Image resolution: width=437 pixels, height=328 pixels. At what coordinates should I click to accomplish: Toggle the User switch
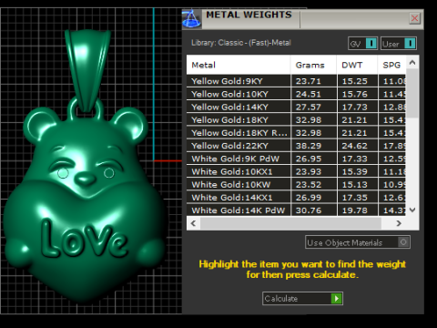point(399,44)
